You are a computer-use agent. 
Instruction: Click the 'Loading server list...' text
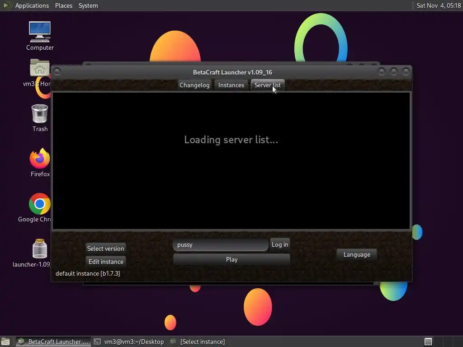tap(231, 140)
